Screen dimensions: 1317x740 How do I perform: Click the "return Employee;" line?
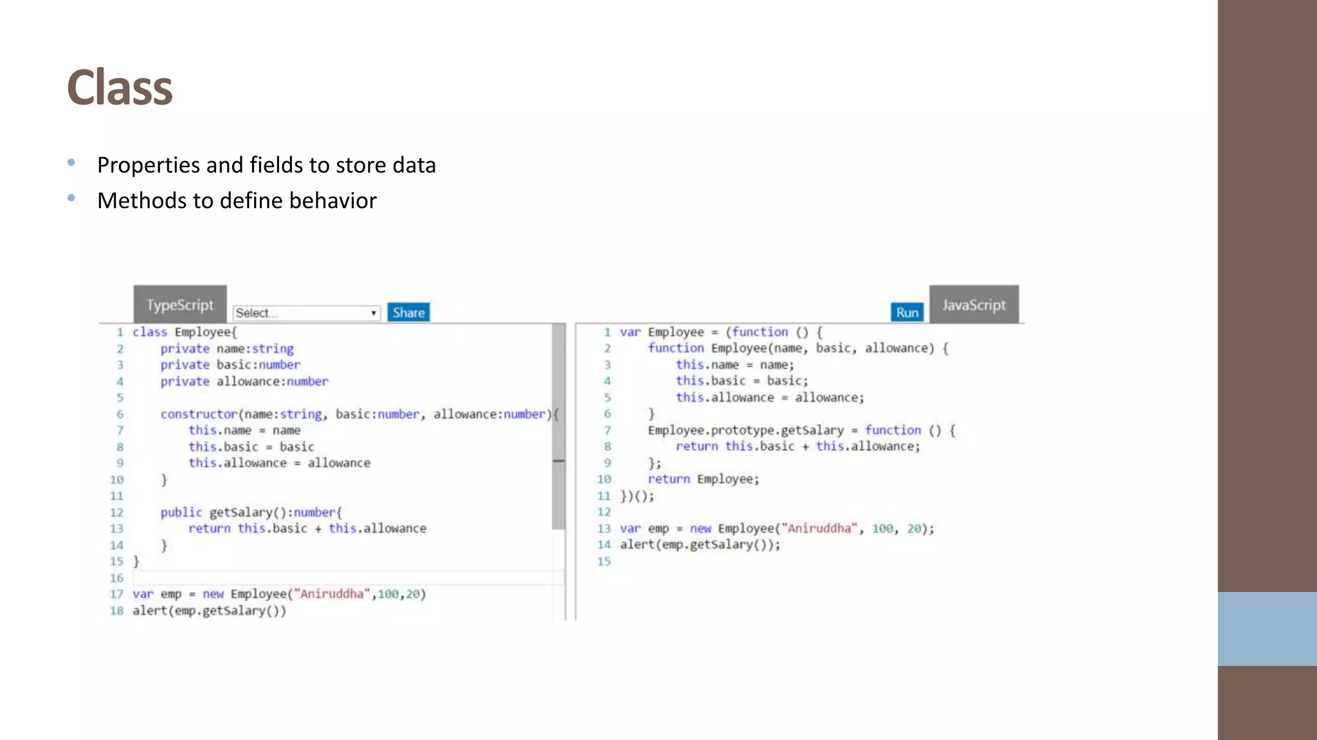(x=704, y=479)
